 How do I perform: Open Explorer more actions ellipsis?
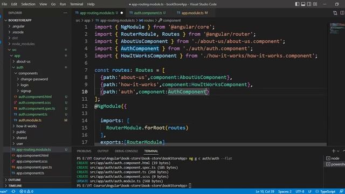(65, 13)
